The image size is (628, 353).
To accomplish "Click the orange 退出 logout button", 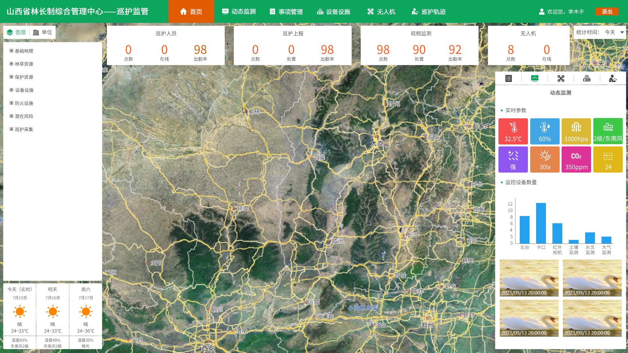I will point(607,12).
